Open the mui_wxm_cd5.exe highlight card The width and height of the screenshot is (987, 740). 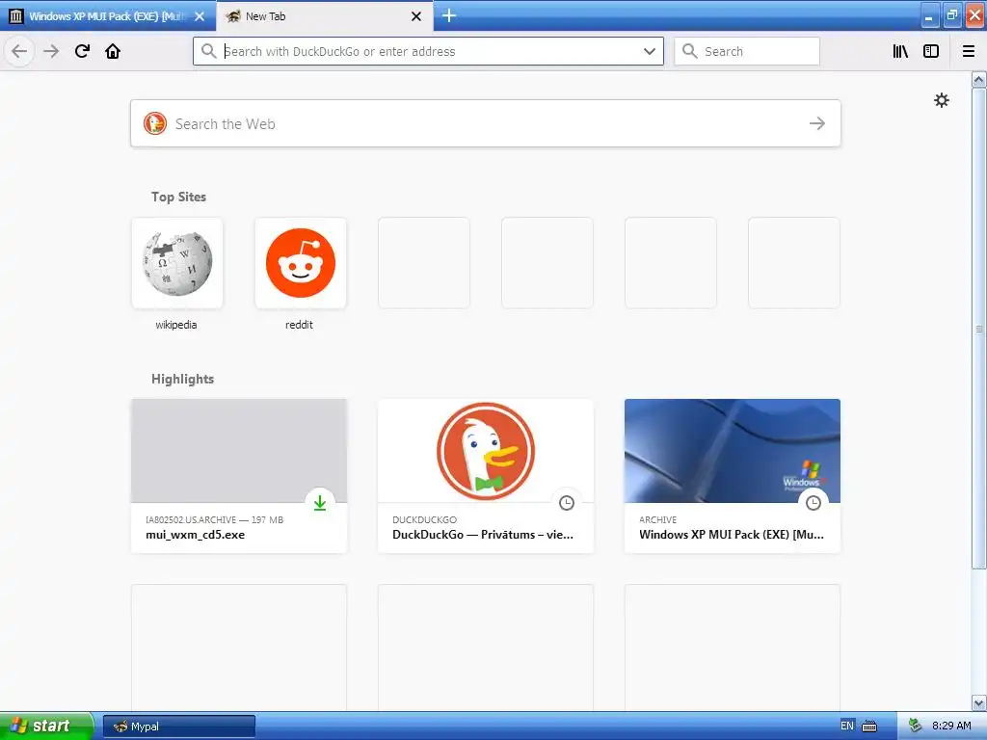pyautogui.click(x=239, y=476)
